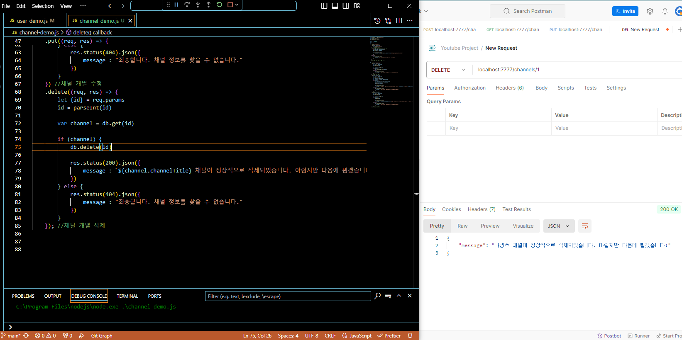Change indentation via Spaces: 4
The image size is (682, 340).
point(288,336)
